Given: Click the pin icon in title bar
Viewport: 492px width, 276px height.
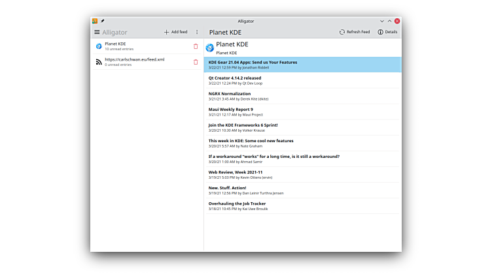Looking at the screenshot, I should tap(103, 21).
